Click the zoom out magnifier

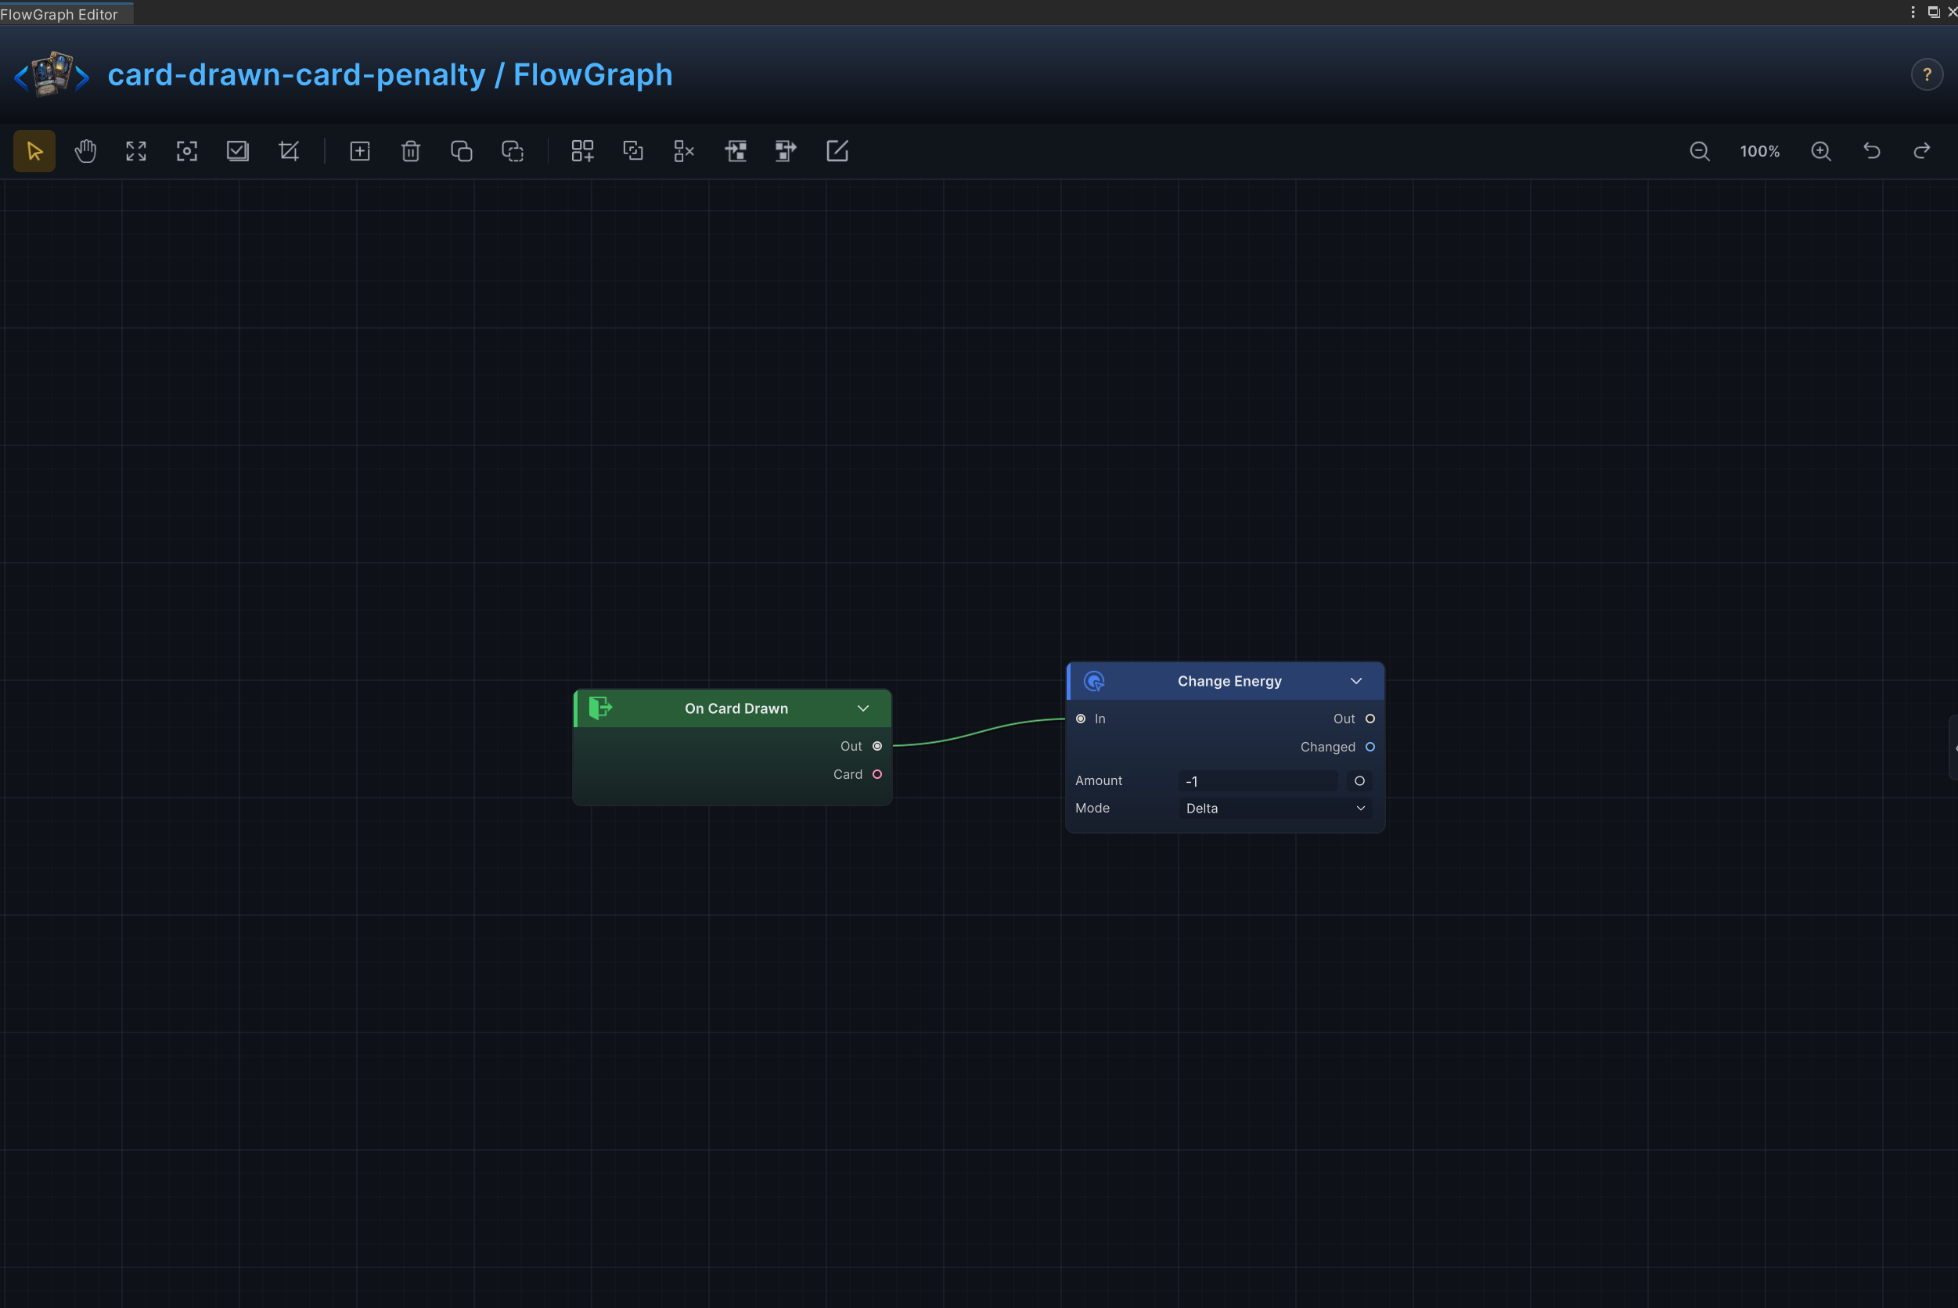tap(1700, 151)
